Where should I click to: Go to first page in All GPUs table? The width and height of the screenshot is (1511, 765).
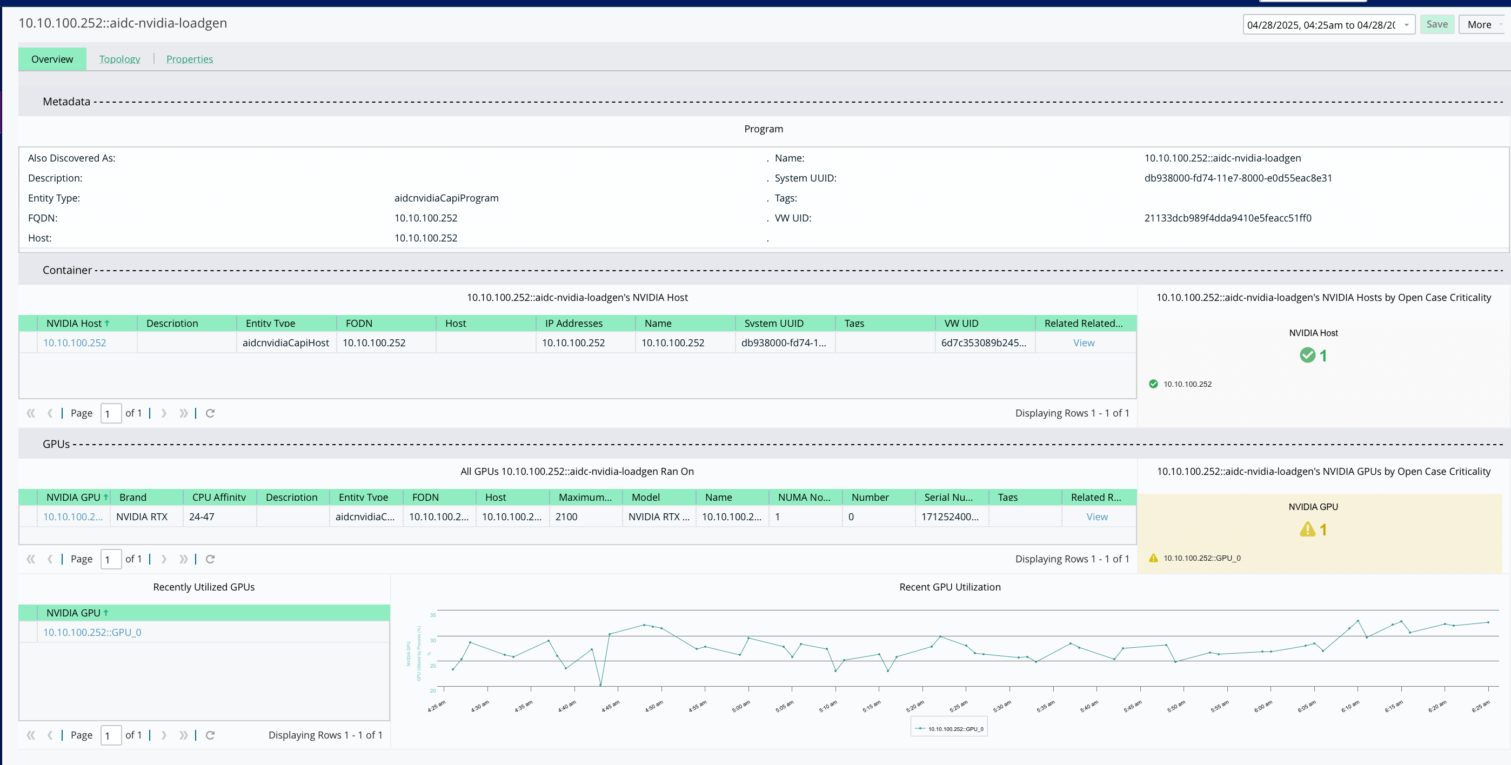30,559
